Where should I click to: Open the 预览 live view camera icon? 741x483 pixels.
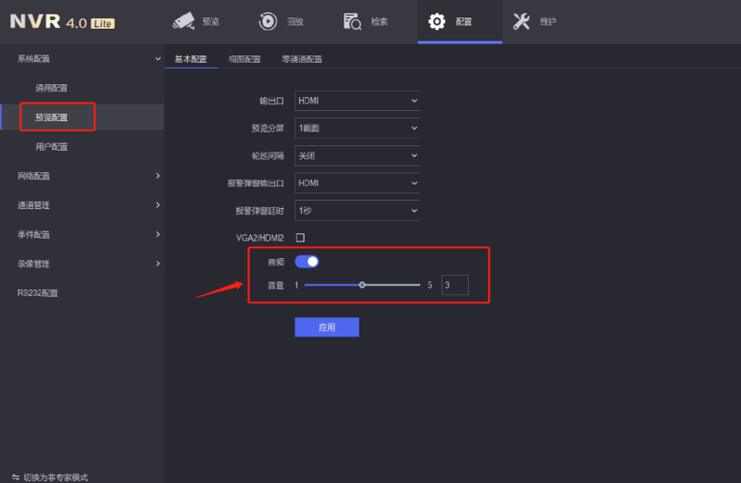pos(183,21)
